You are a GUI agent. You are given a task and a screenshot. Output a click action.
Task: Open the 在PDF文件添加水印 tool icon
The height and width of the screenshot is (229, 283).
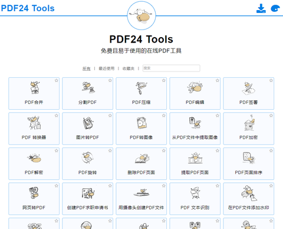pos(249,193)
